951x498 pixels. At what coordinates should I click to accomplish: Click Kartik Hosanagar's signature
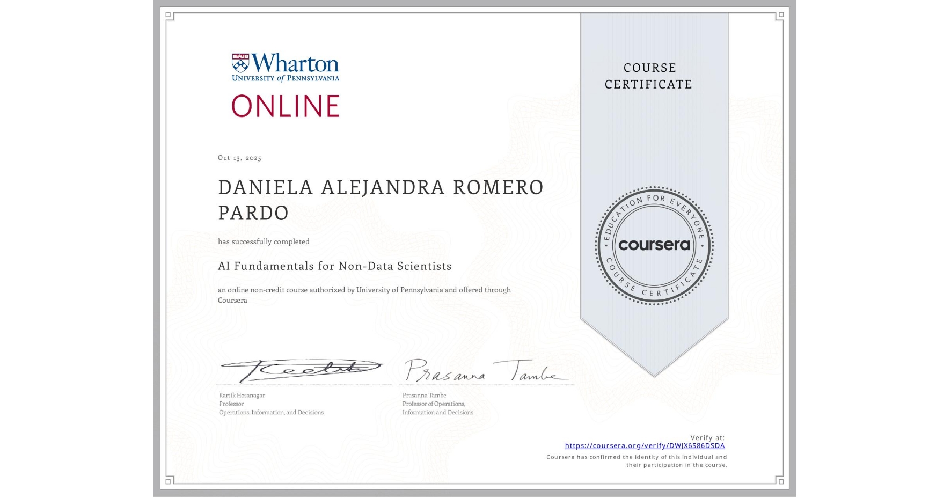pos(301,370)
